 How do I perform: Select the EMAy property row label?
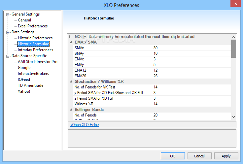[79, 65]
